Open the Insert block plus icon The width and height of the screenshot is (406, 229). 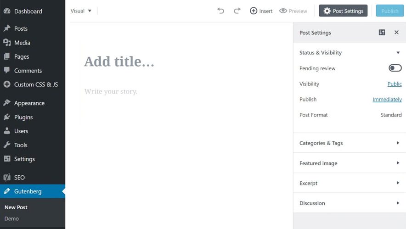(x=254, y=11)
